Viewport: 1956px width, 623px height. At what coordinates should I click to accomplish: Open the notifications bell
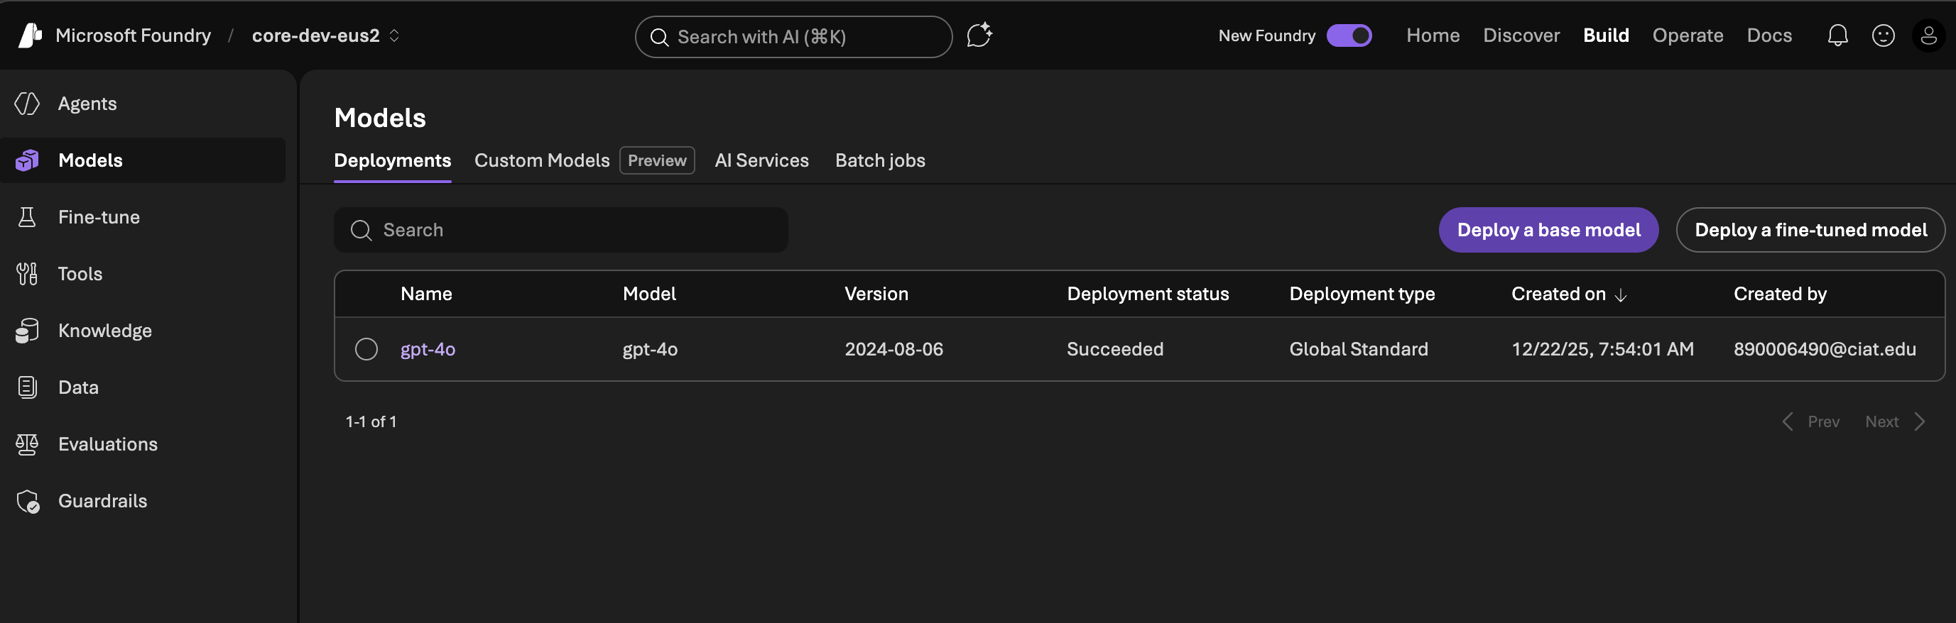[x=1837, y=35]
